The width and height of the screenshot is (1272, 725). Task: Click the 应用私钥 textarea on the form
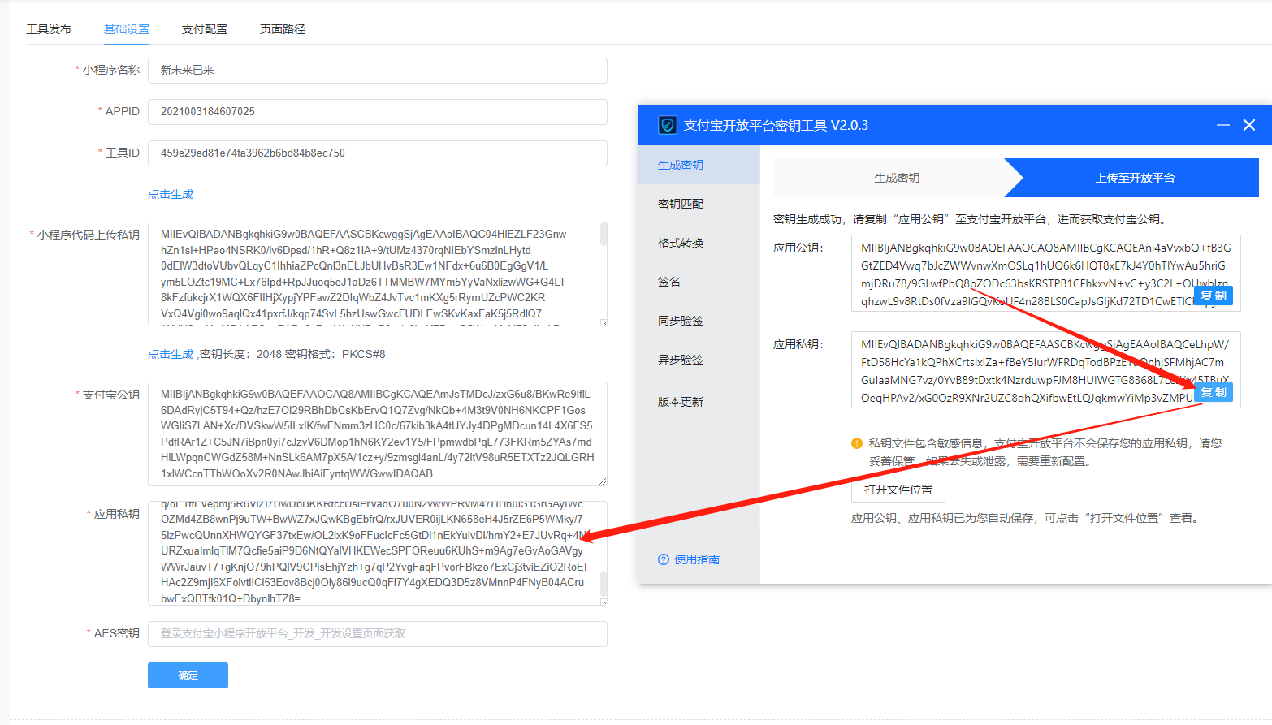tap(378, 553)
